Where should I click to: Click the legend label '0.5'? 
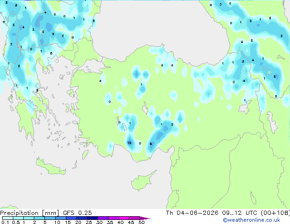[16, 222]
